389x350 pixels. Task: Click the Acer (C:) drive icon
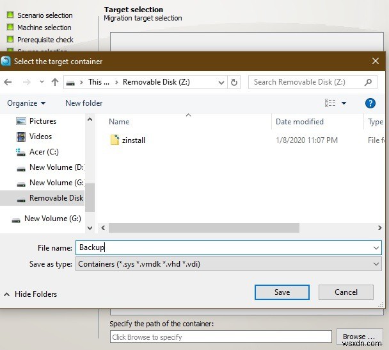tap(20, 152)
